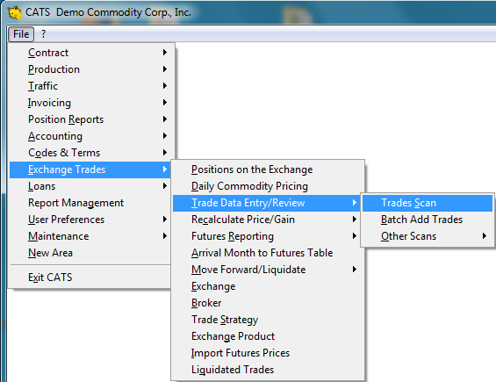This screenshot has width=496, height=382.
Task: Open the File menu
Action: point(21,34)
